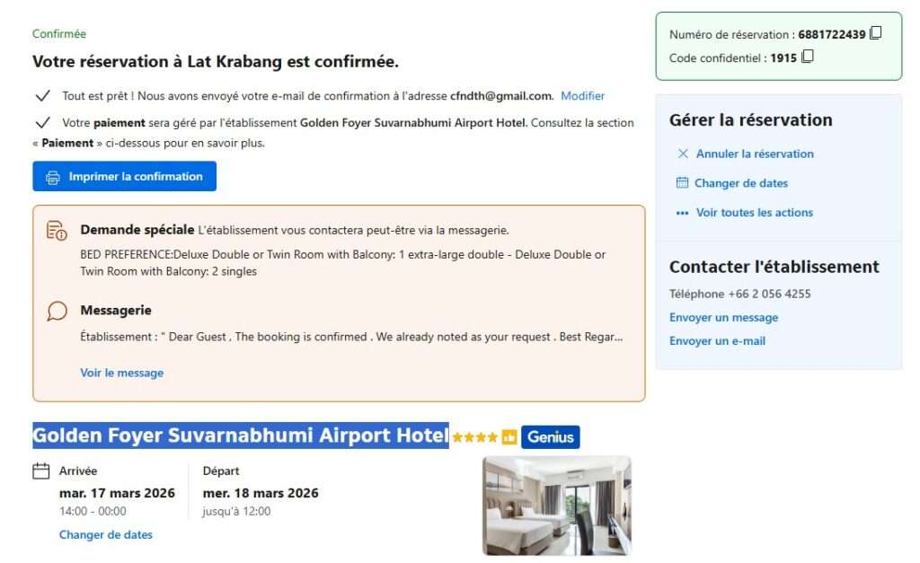Viewport: 920px width, 563px height.
Task: Open Voir le message link
Action: [x=121, y=373]
